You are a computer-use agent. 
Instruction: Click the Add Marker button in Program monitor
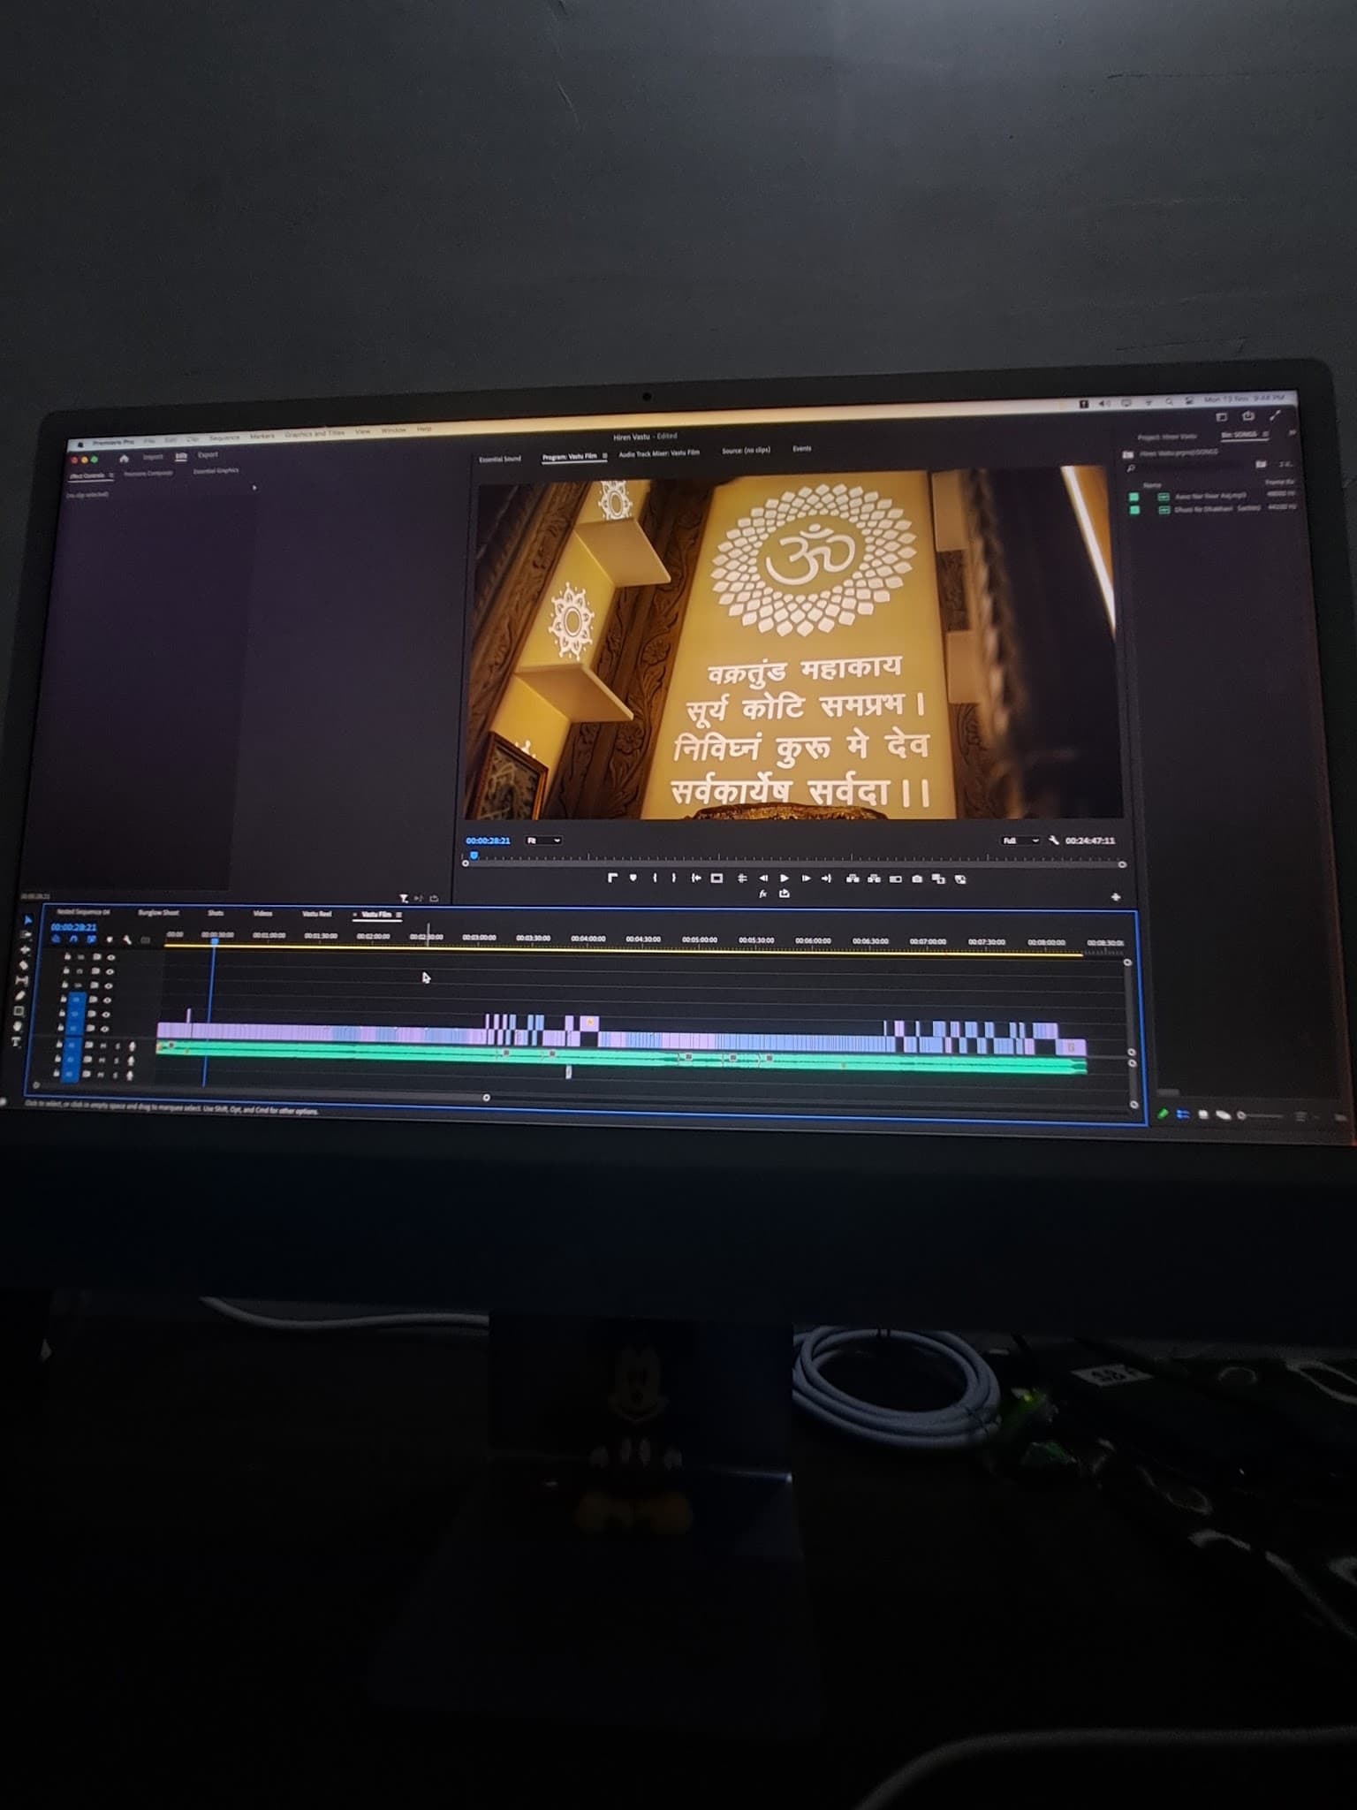633,878
